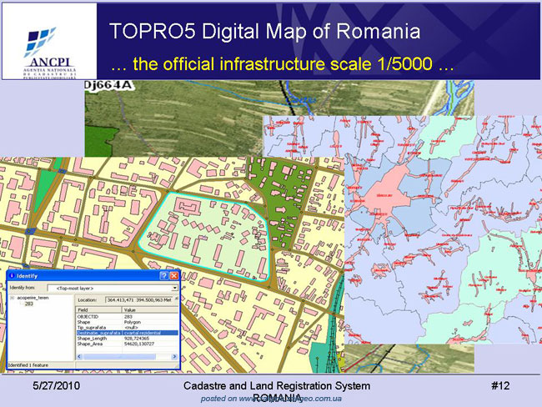542x407 pixels.
Task: Select the Destinatie_suprafata highlighted row
Action: pyautogui.click(x=127, y=333)
